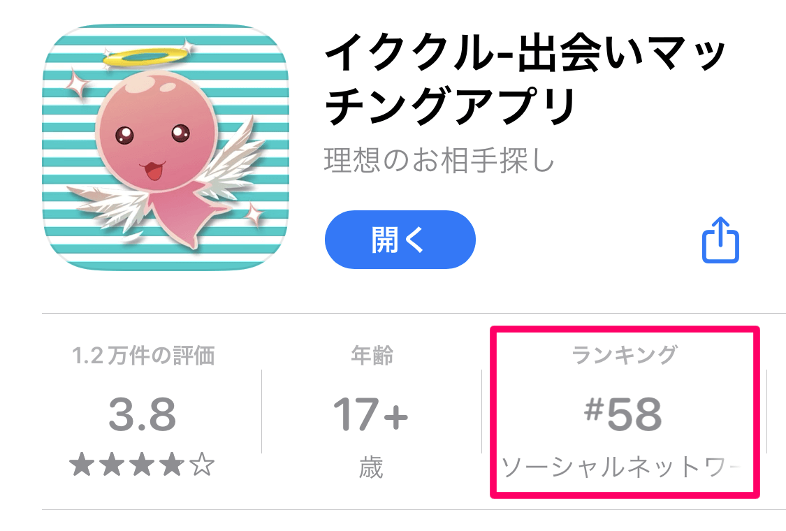Viewport: 786px width, 531px height.
Task: Select the ランキング heading
Action: coord(624,355)
